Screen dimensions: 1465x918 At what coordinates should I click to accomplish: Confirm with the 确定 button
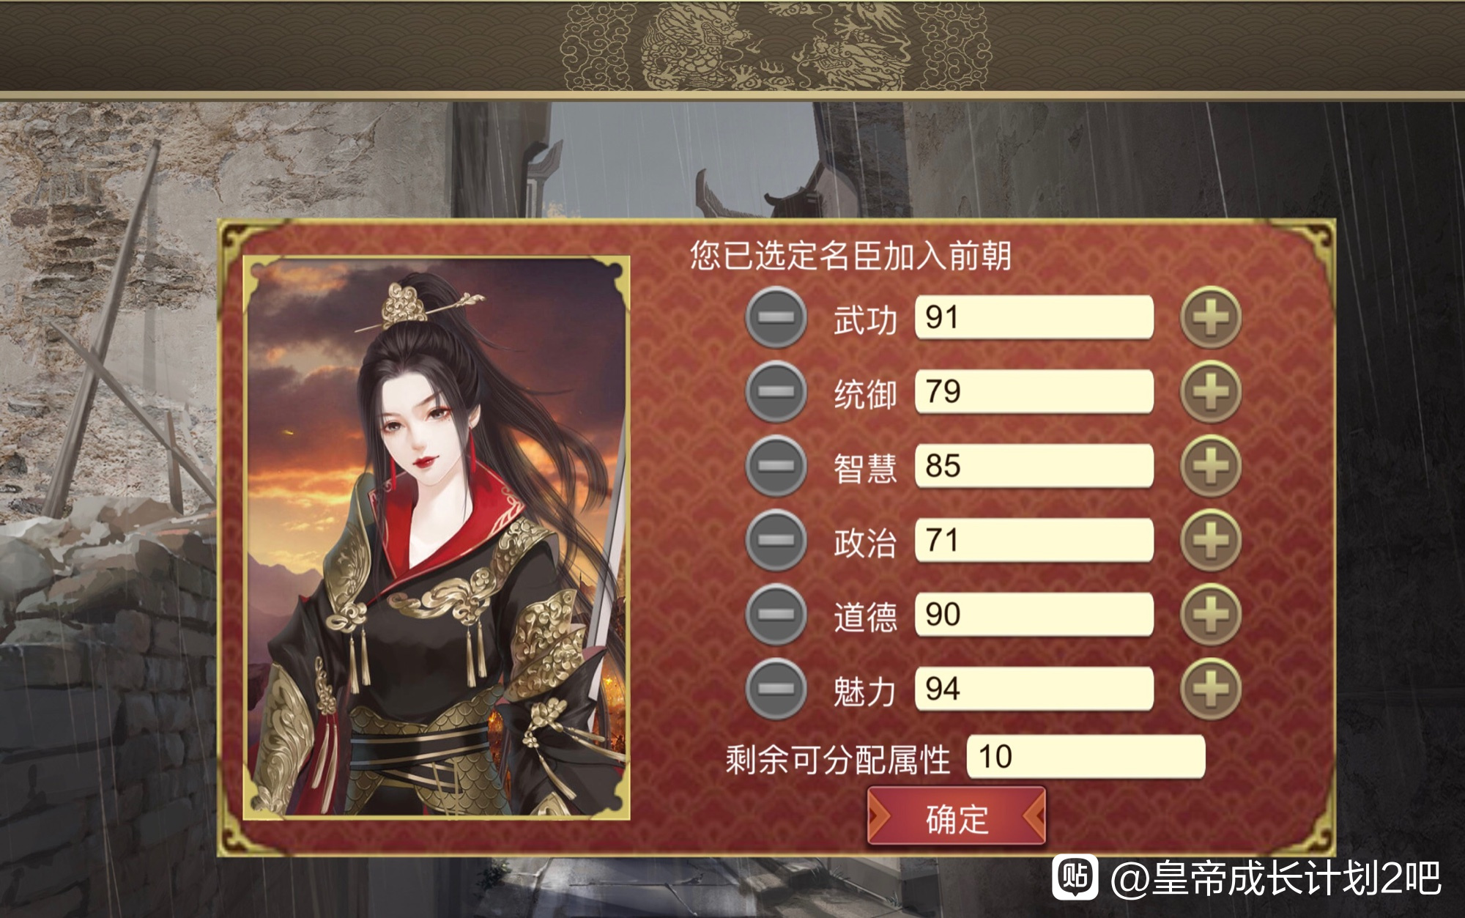(957, 817)
